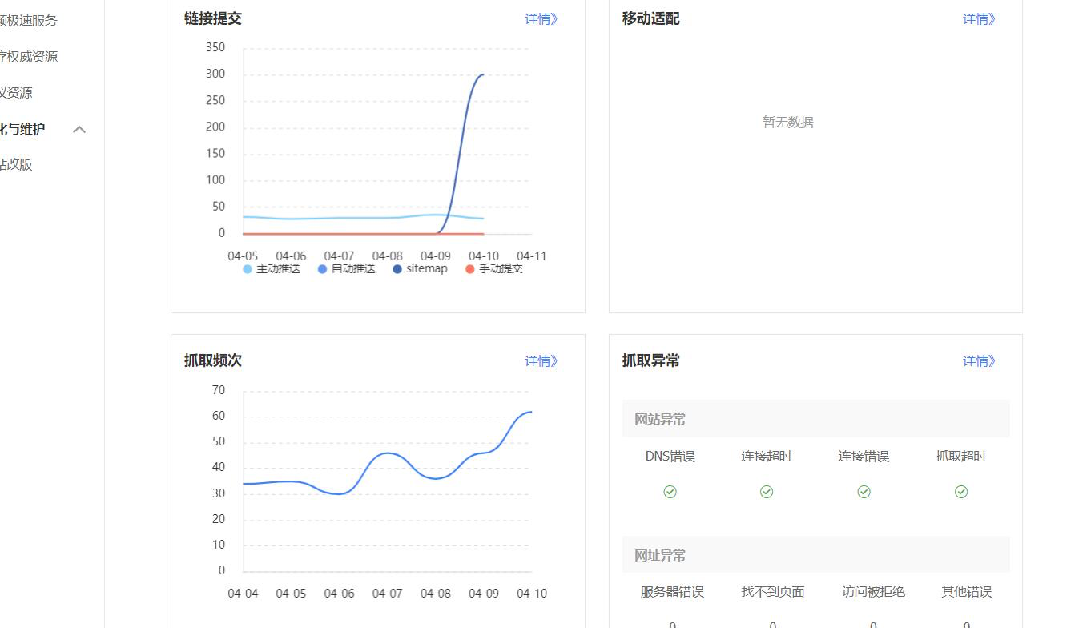Image resolution: width=1087 pixels, height=628 pixels.
Task: Click the 04-04 axis label in 抓取频次 chart
Action: 243,594
